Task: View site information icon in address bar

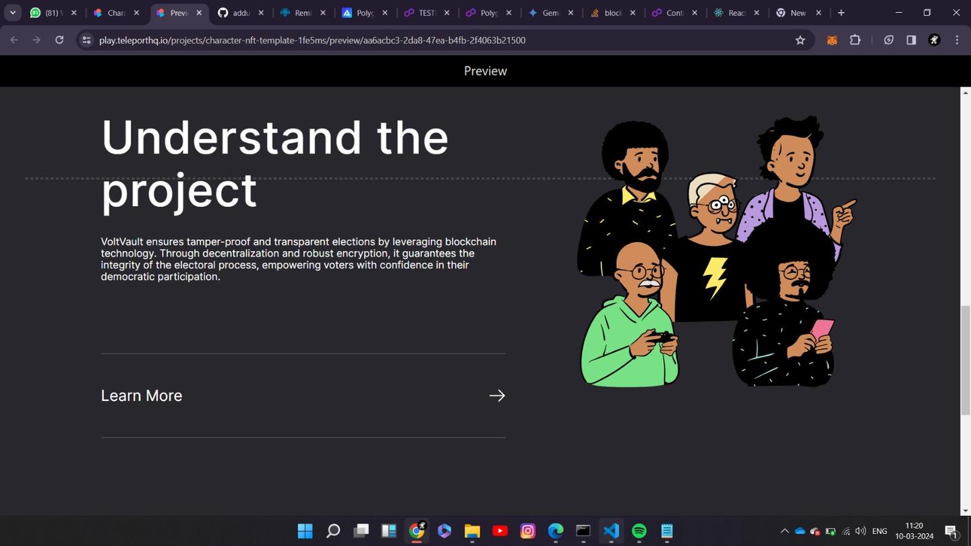Action: point(86,40)
